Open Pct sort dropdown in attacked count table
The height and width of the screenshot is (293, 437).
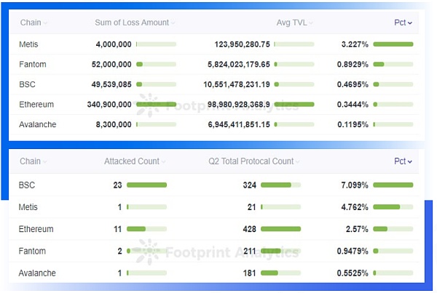[410, 161]
